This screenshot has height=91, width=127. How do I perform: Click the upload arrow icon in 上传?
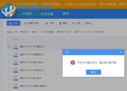10,23
